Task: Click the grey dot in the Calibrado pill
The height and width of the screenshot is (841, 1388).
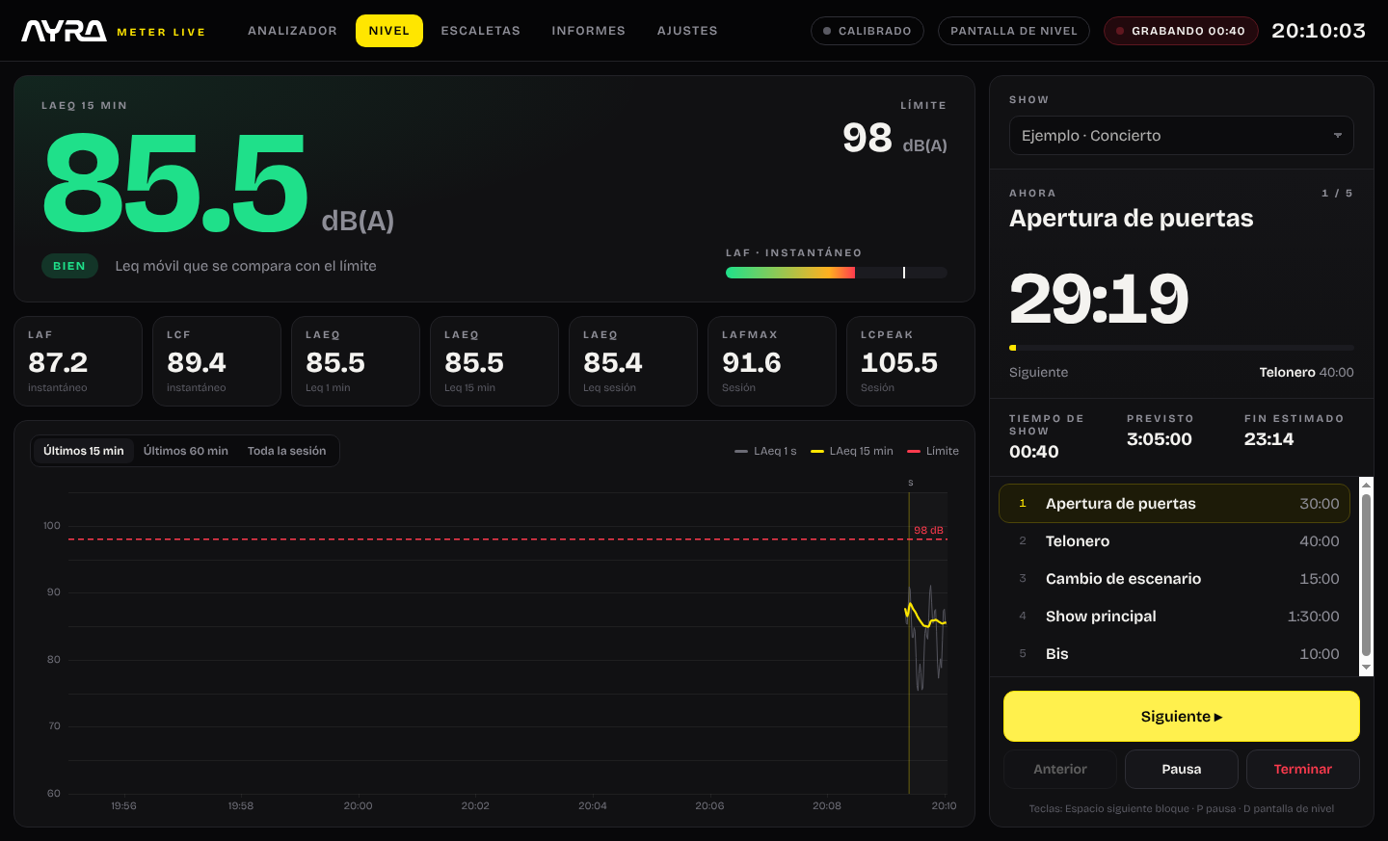Action: point(827,31)
